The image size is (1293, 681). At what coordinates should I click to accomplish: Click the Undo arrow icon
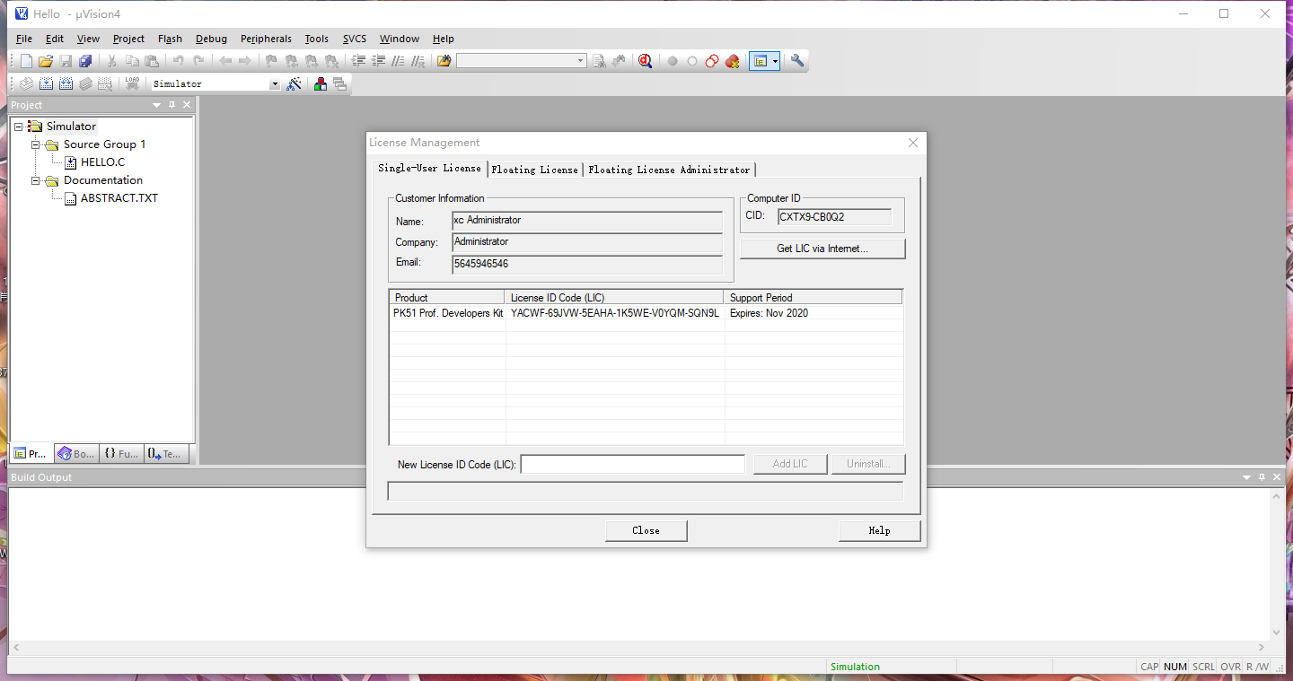point(179,61)
